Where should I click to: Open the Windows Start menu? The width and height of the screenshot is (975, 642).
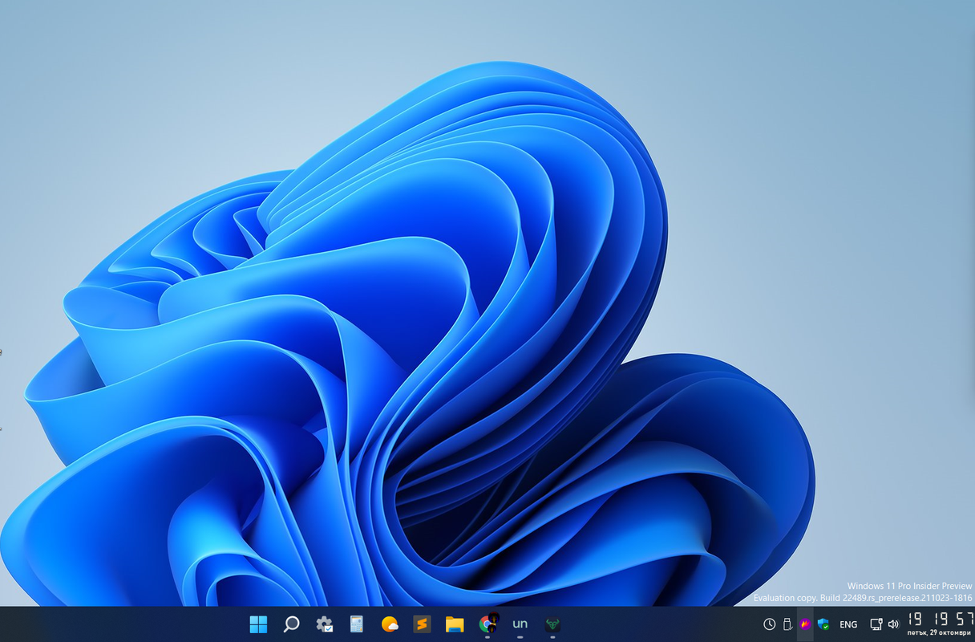[x=258, y=624]
